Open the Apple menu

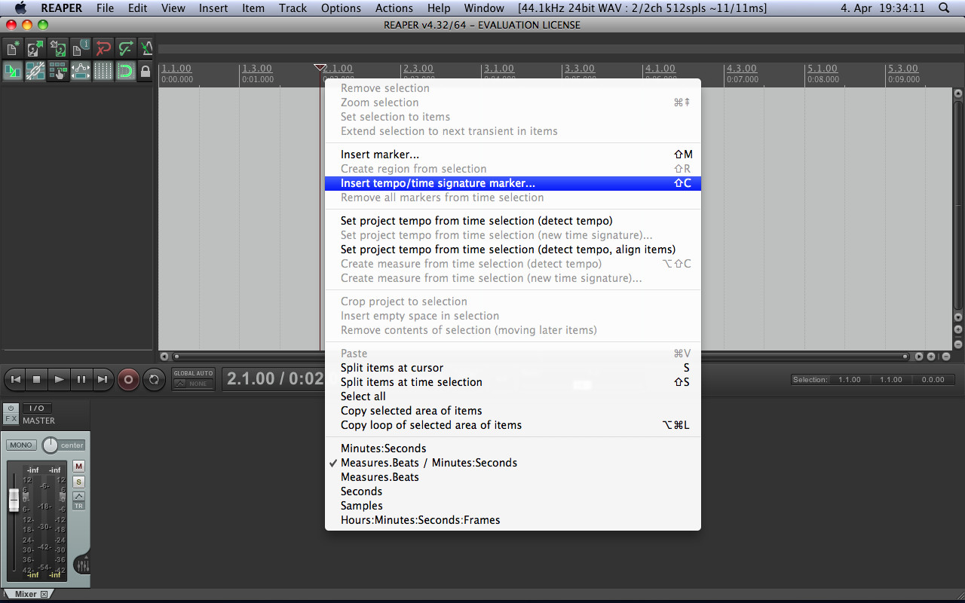click(20, 8)
